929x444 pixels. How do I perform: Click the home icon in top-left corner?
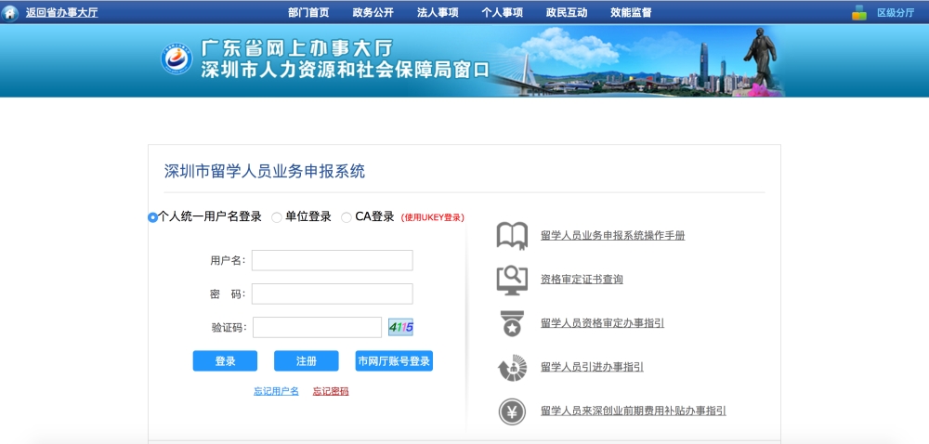[9, 12]
